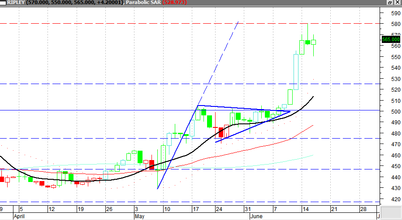402x220 pixels.
Task: Select the triangle's lower rising trendline
Action: 252,127
